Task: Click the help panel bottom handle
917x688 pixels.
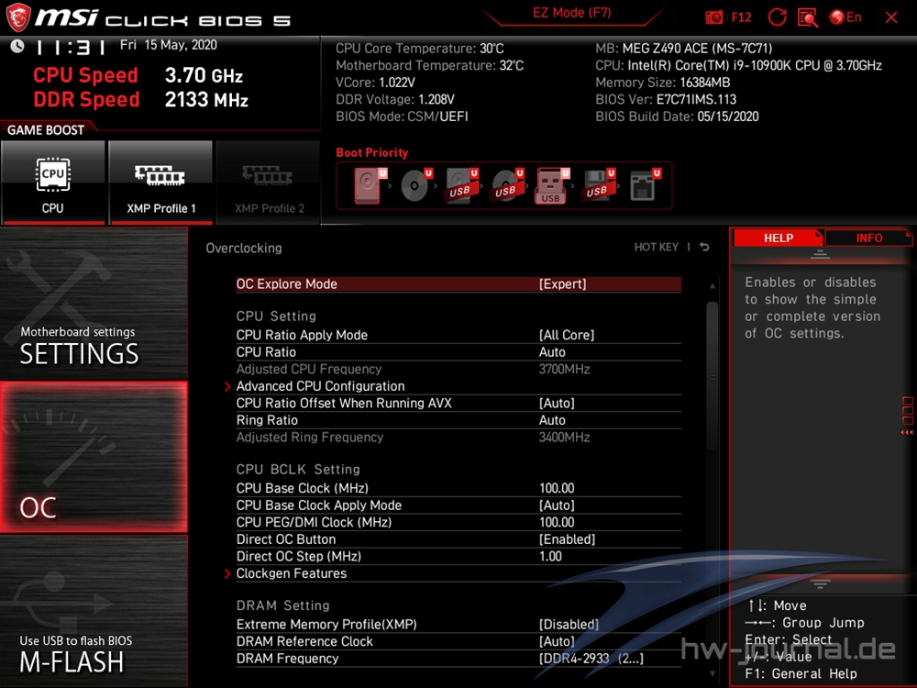Action: pos(820,583)
